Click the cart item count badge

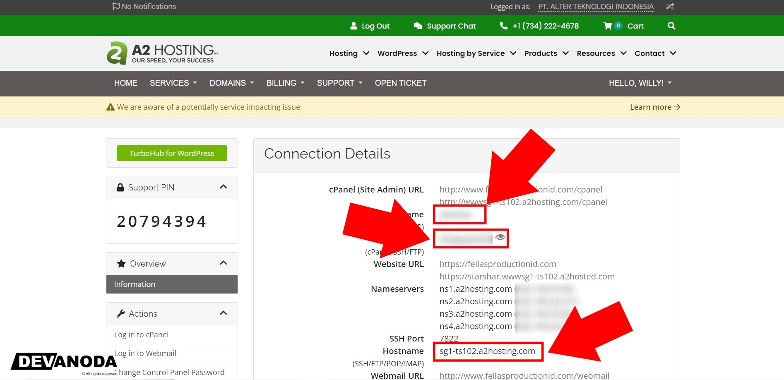pyautogui.click(x=618, y=25)
